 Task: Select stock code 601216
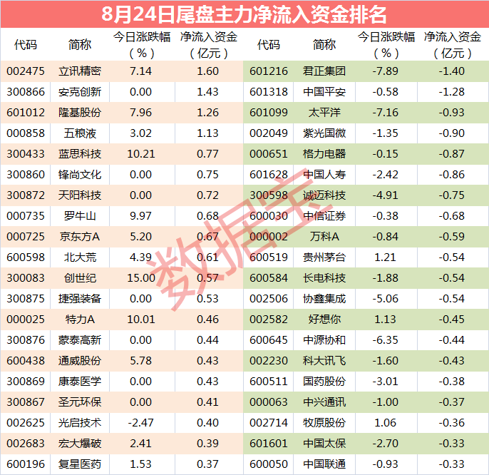[x=269, y=71]
